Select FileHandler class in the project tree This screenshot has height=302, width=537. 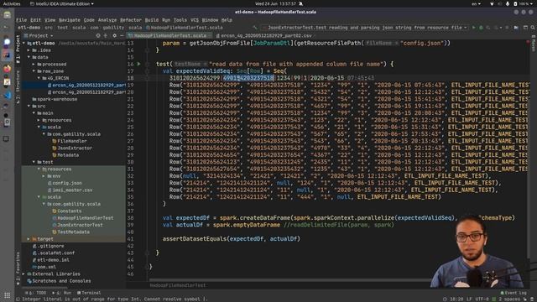tap(70, 141)
